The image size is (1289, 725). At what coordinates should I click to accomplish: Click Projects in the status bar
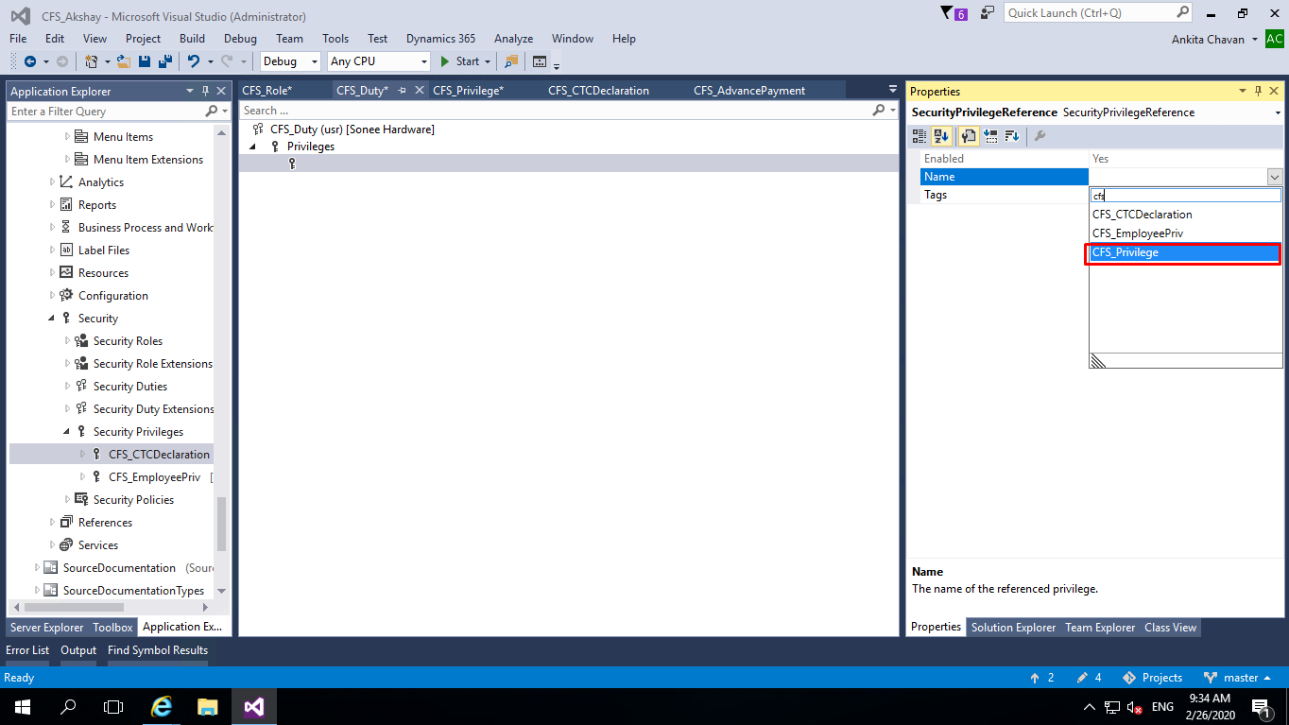pos(1151,678)
